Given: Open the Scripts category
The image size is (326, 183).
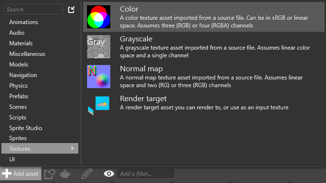Looking at the screenshot, I should [18, 118].
